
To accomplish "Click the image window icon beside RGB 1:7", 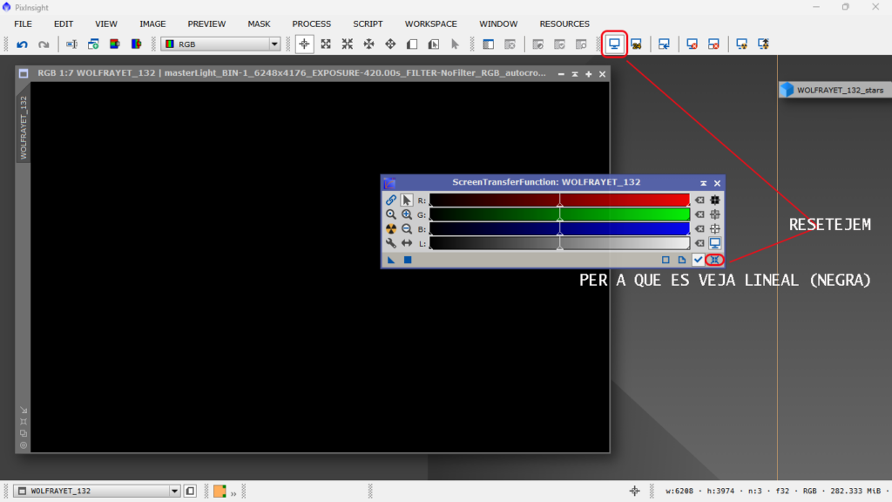I will coord(24,73).
